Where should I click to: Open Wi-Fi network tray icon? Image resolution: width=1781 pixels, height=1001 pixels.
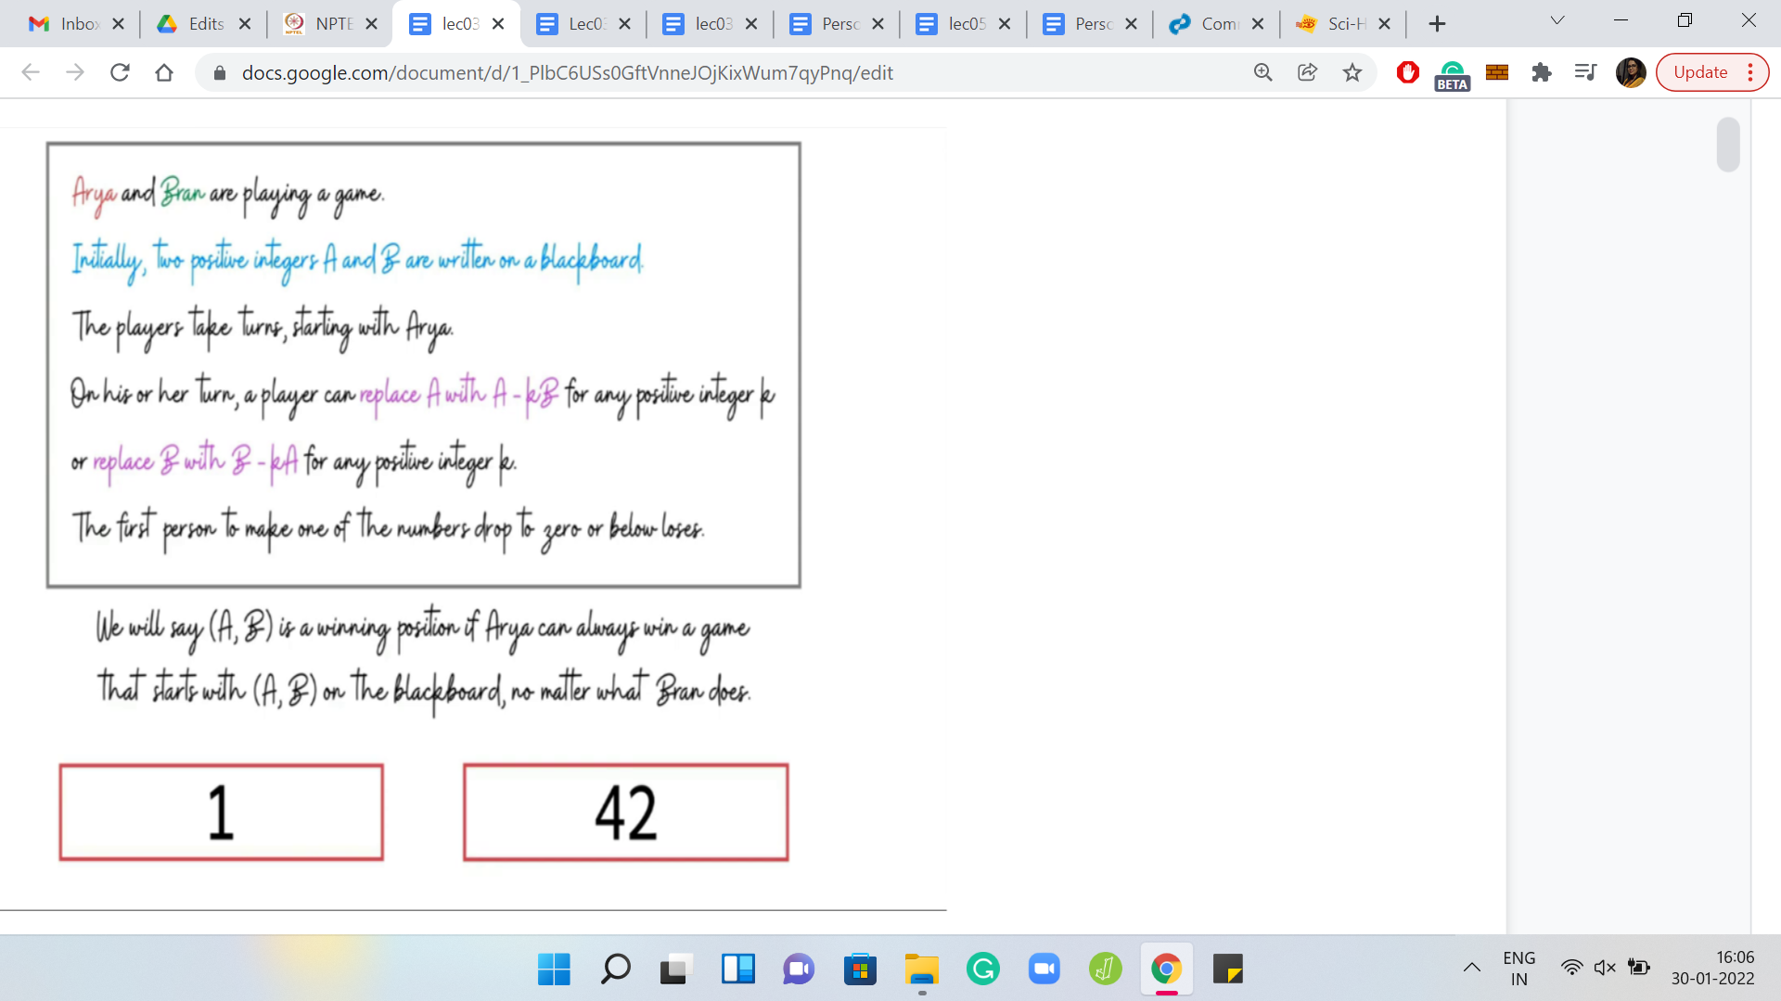tap(1571, 968)
